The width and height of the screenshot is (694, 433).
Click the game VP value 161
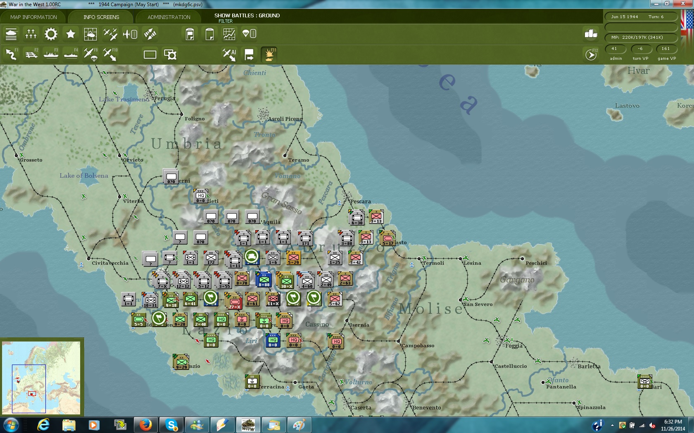(x=666, y=49)
